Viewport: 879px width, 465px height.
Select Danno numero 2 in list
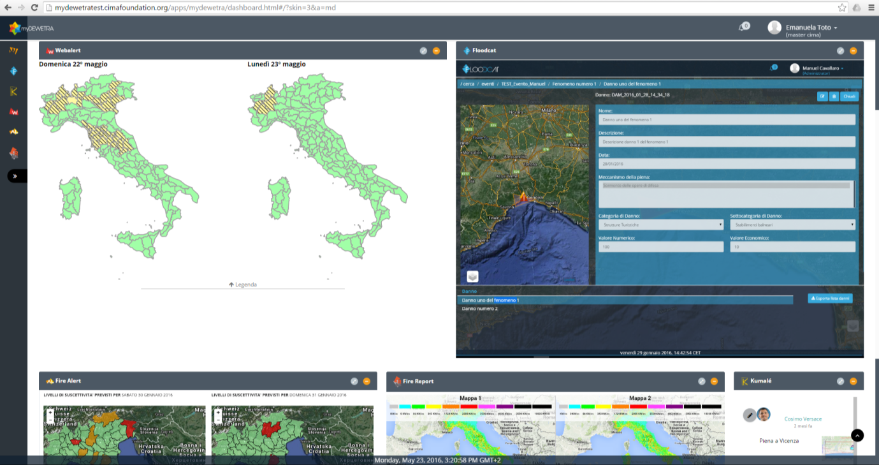480,309
